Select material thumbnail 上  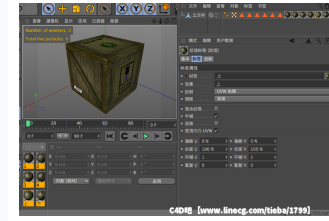[x=28, y=198]
